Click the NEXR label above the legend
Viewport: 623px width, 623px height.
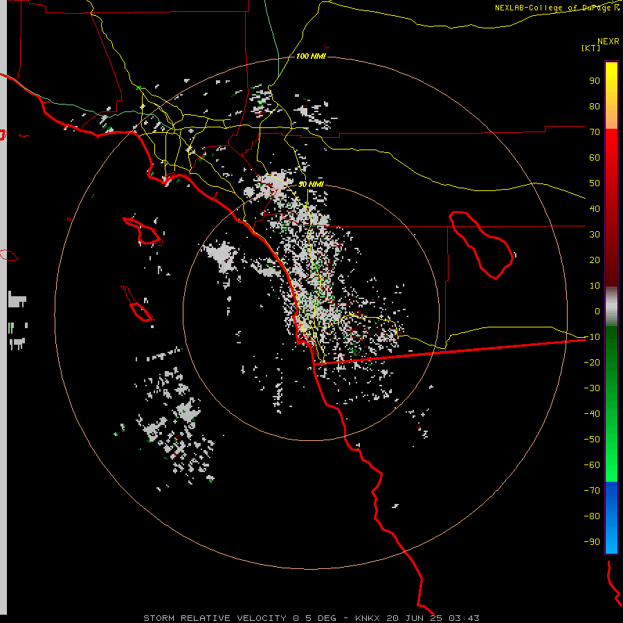click(x=608, y=42)
